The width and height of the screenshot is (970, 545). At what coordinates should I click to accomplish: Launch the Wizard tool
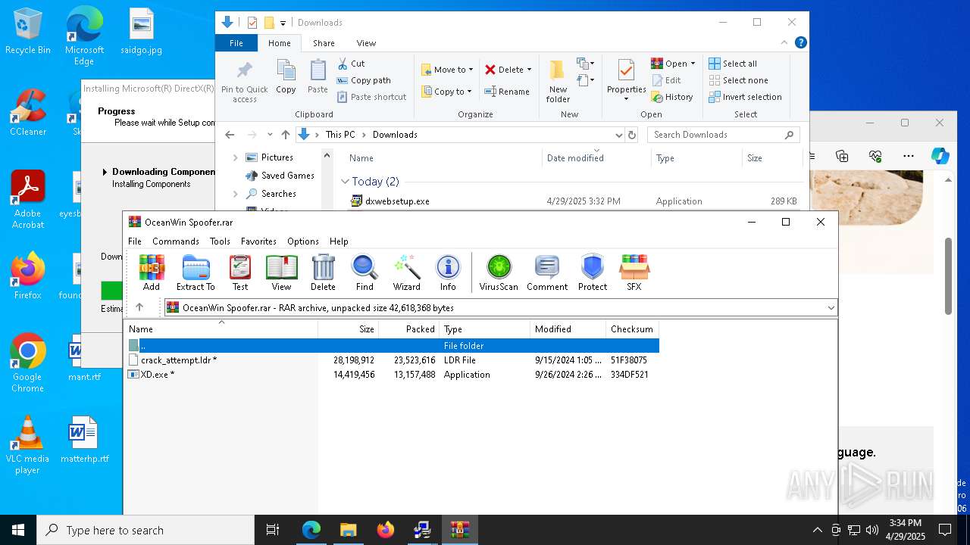click(406, 272)
